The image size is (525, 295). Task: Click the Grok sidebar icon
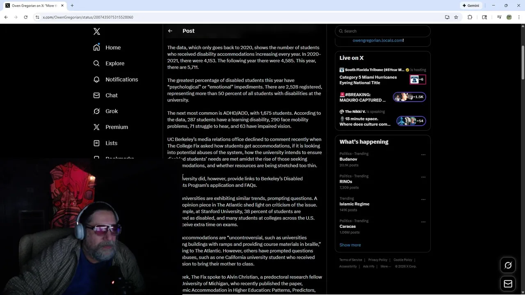96,111
